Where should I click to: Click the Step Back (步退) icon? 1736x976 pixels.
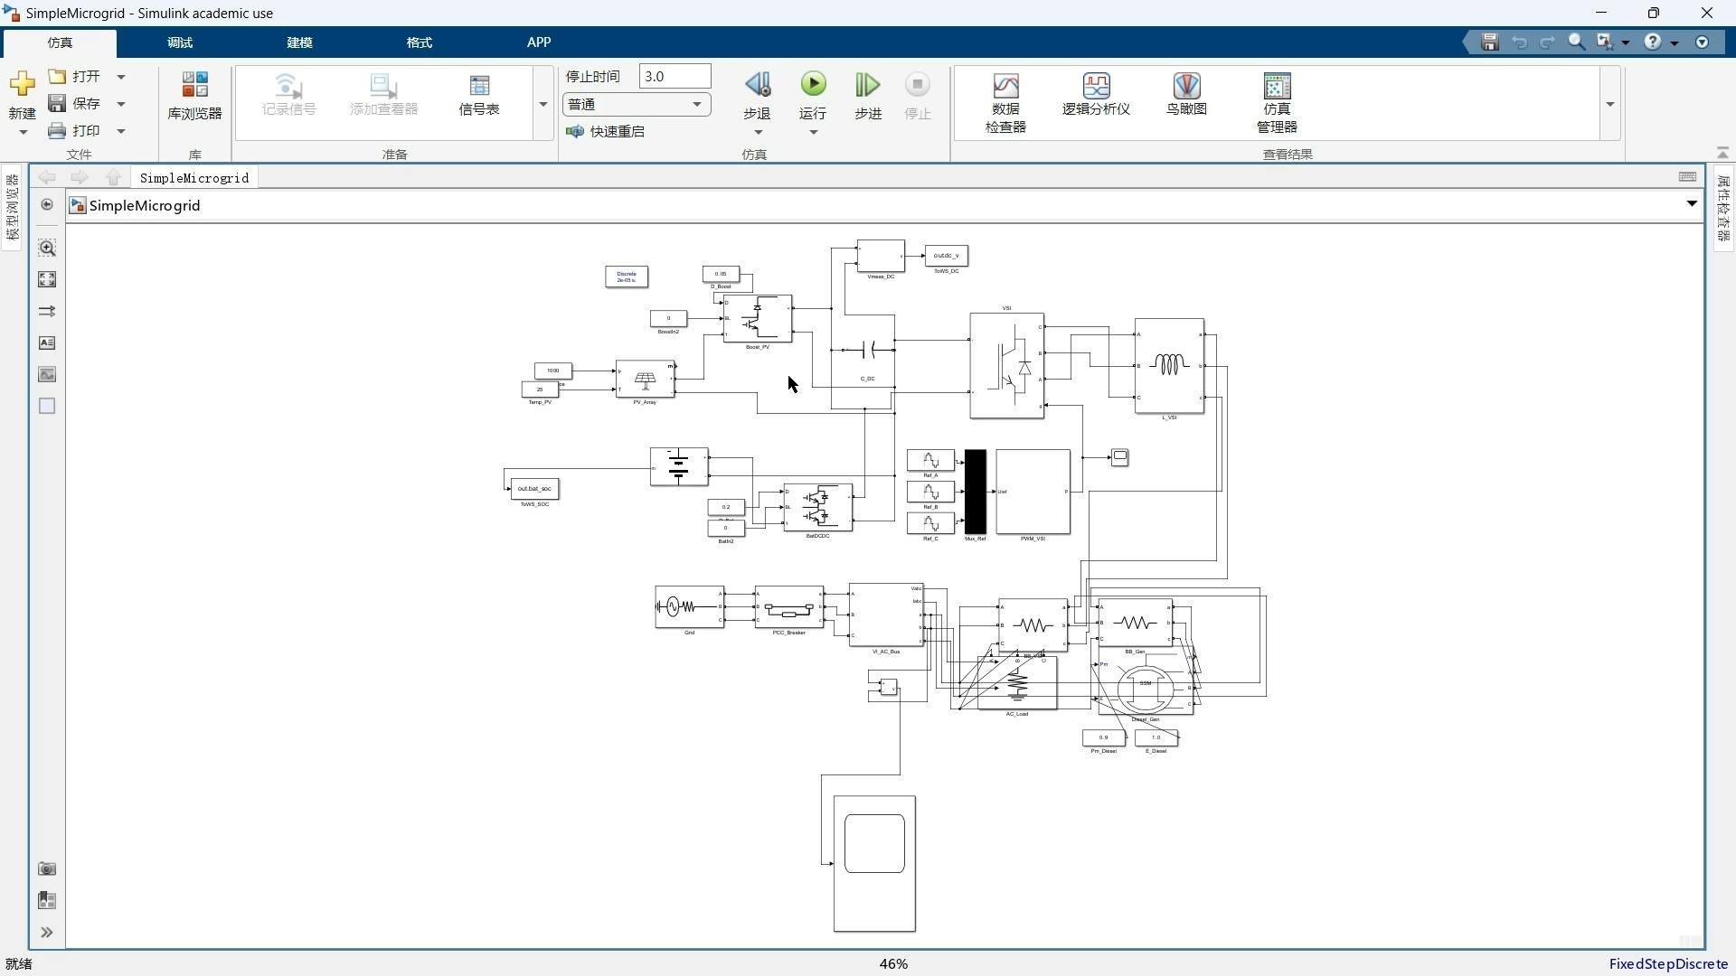tap(757, 86)
